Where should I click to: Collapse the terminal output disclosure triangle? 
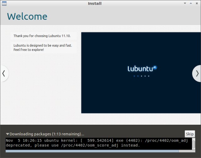click(x=8, y=134)
